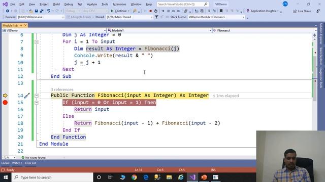Close the Module1.vb tab
The width and height of the screenshot is (325, 182).
click(x=25, y=25)
